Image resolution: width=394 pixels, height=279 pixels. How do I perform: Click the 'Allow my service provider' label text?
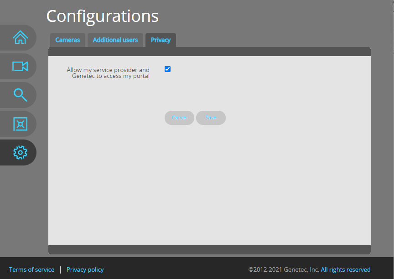[108, 73]
